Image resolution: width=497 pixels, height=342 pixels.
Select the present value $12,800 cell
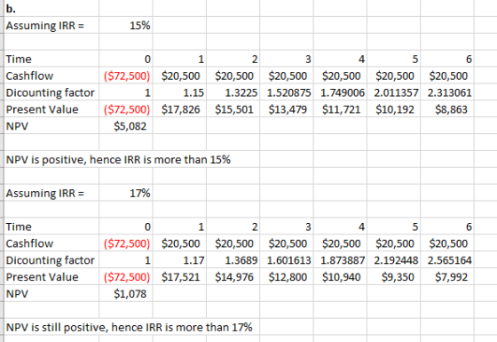[x=287, y=277]
